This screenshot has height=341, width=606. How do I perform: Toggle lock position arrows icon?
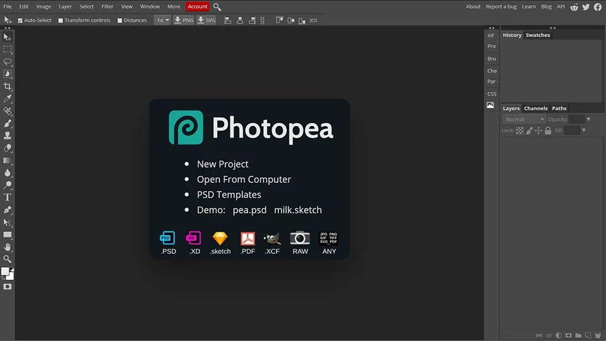pos(538,130)
